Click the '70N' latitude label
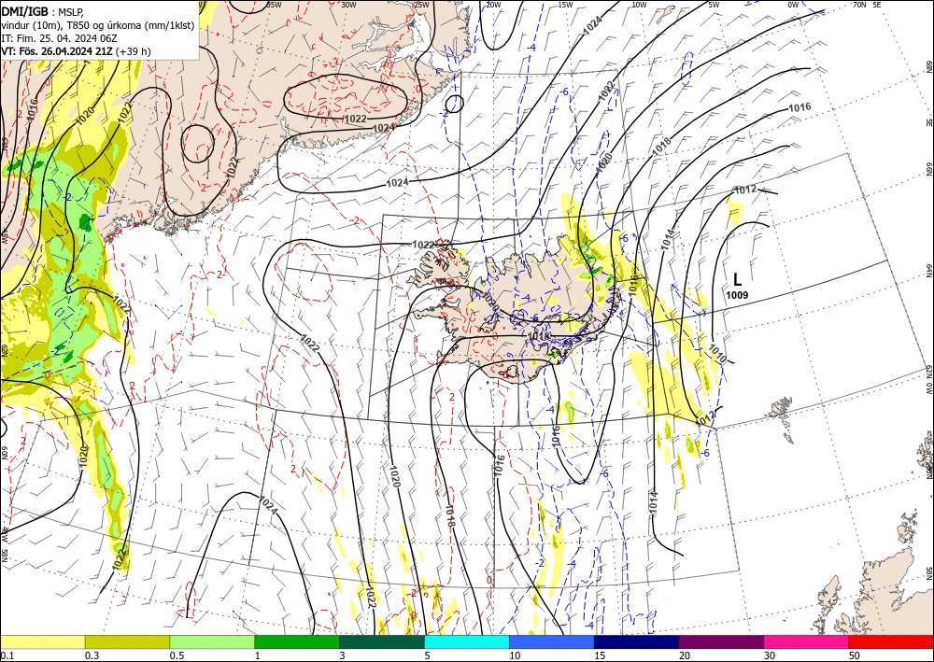The image size is (934, 662). 859,5
